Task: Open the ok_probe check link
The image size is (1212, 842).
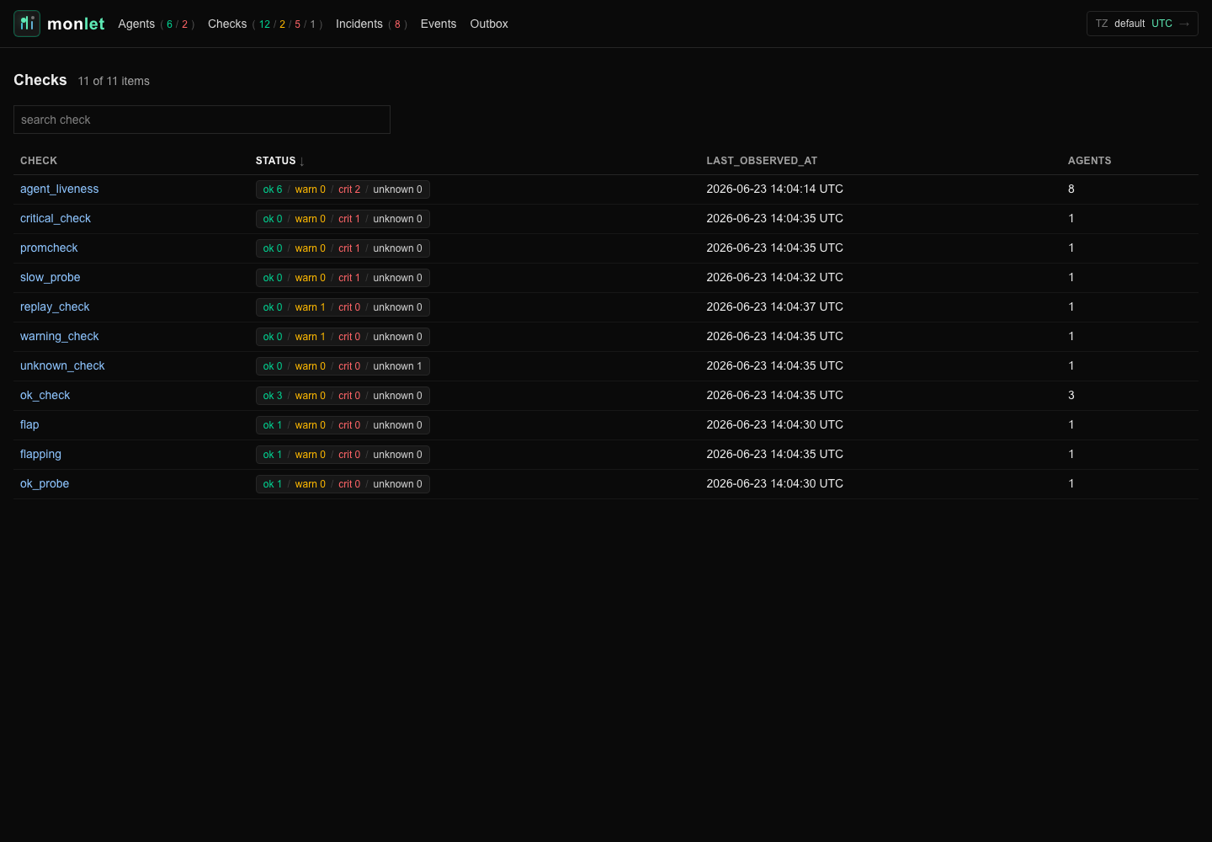Action: coord(45,483)
